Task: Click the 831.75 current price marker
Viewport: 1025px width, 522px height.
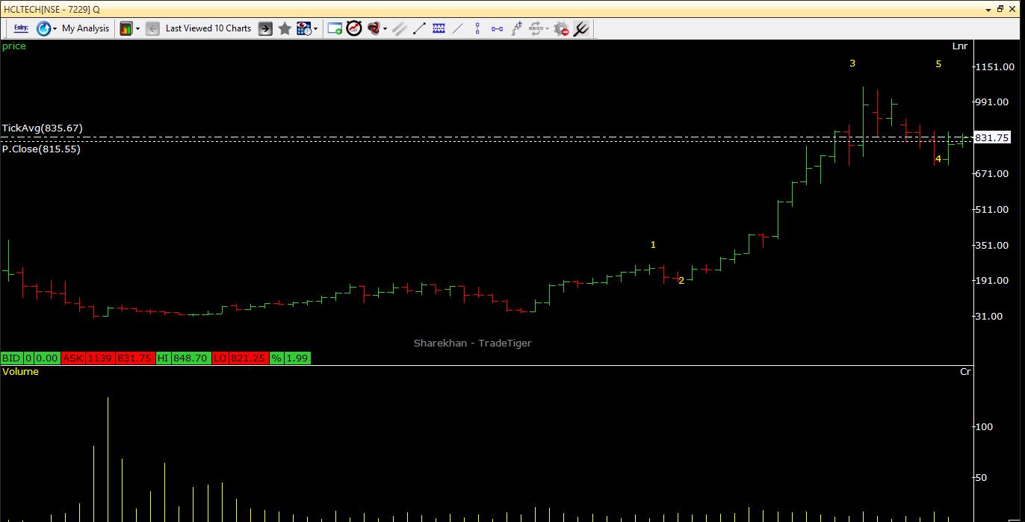Action: click(992, 137)
